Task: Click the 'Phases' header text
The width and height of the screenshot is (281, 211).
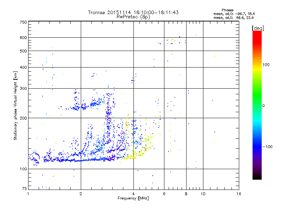Action: coord(227,10)
